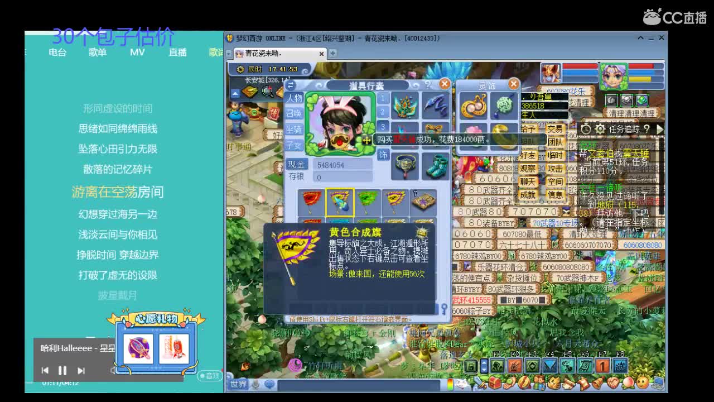The height and width of the screenshot is (402, 714).
Task: Use the F4 crossed swords skill
Action: click(x=550, y=366)
